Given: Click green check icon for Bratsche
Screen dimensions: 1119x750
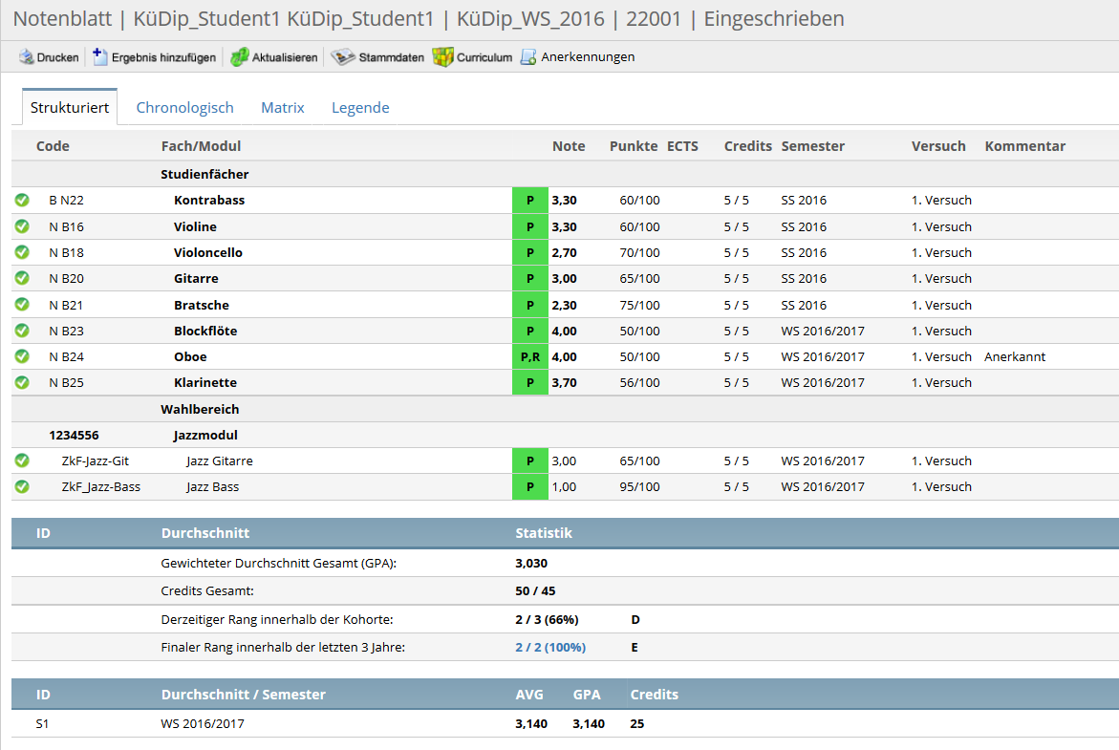Looking at the screenshot, I should click(x=22, y=304).
